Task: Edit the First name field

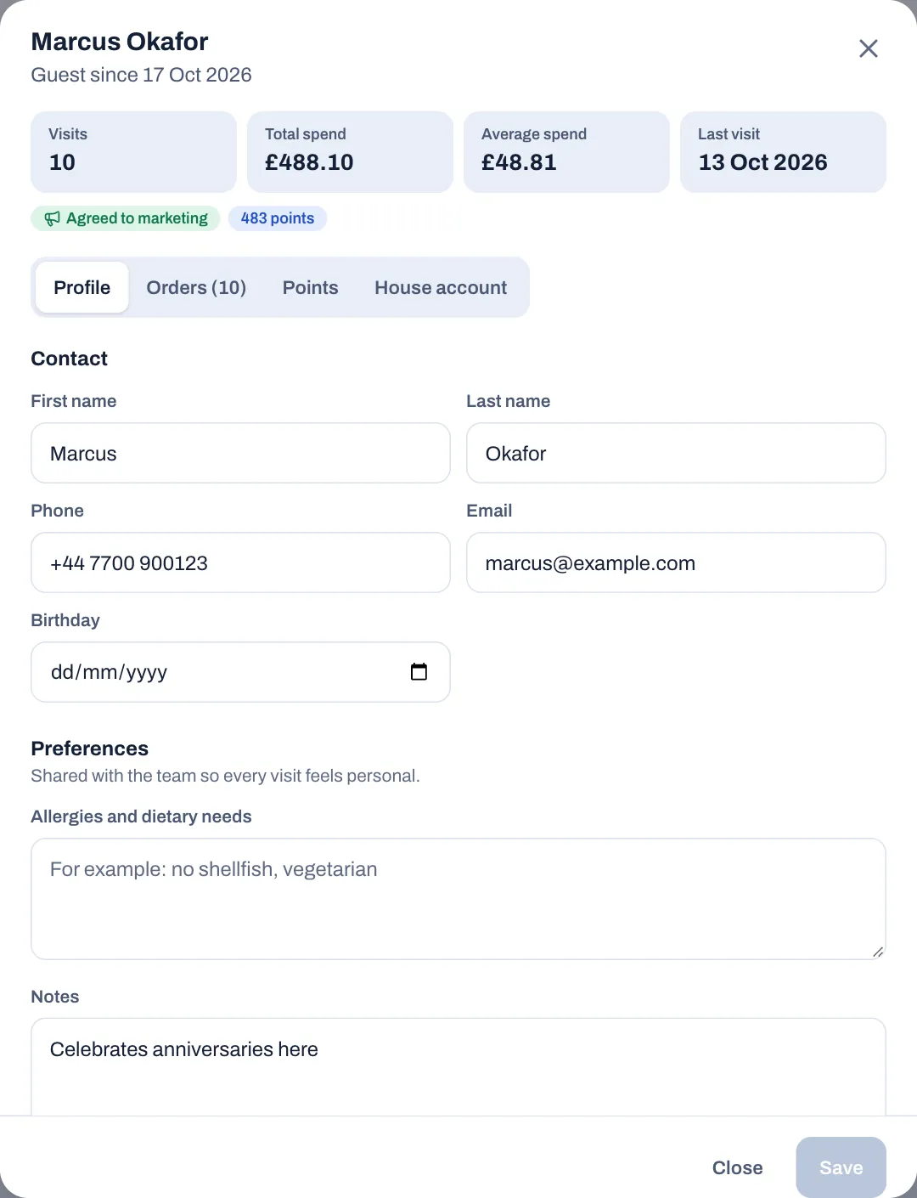Action: click(x=240, y=453)
